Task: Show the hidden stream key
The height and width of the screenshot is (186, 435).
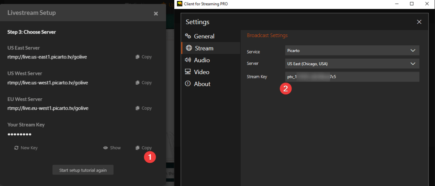Action: 112,148
